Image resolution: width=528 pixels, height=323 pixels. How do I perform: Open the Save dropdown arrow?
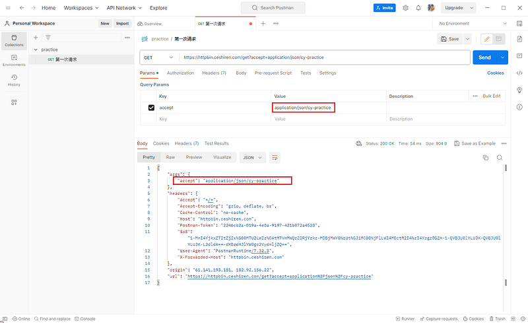coord(467,39)
